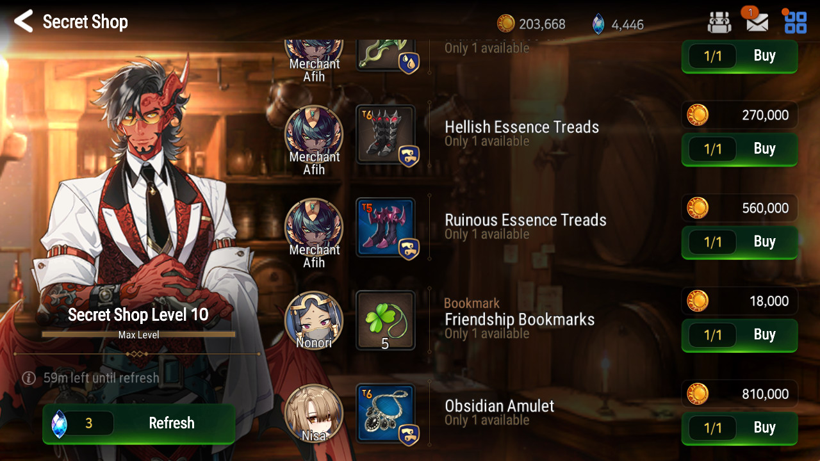This screenshot has width=820, height=461.
Task: Select the Obsidian Amulet necklace icon
Action: 386,414
